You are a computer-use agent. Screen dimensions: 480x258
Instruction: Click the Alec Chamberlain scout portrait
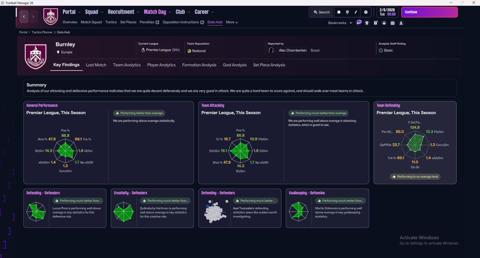(x=271, y=50)
